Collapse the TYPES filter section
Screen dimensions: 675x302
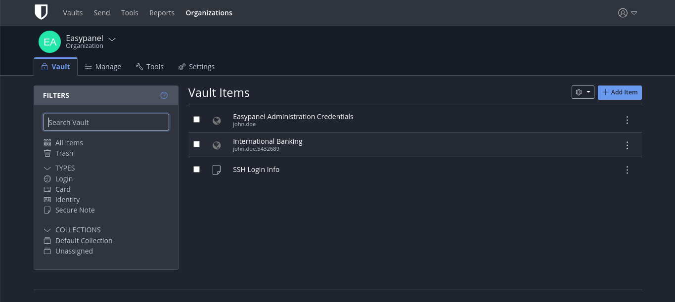point(47,168)
